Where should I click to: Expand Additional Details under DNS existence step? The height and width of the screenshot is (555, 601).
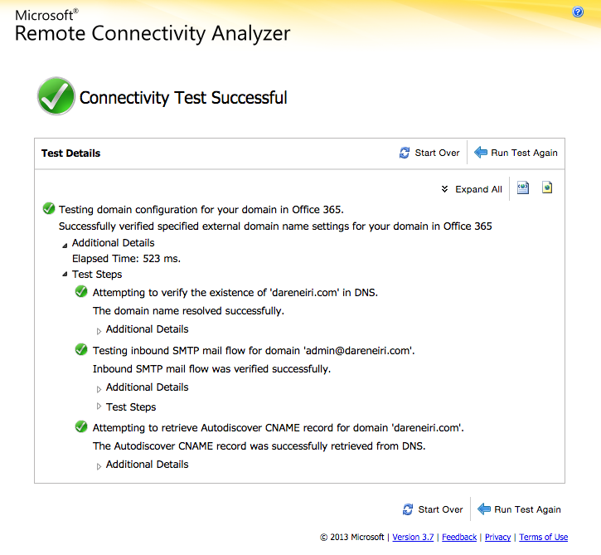pos(99,331)
